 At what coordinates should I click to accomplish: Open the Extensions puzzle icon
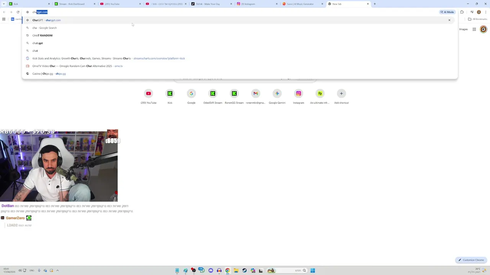click(x=462, y=12)
